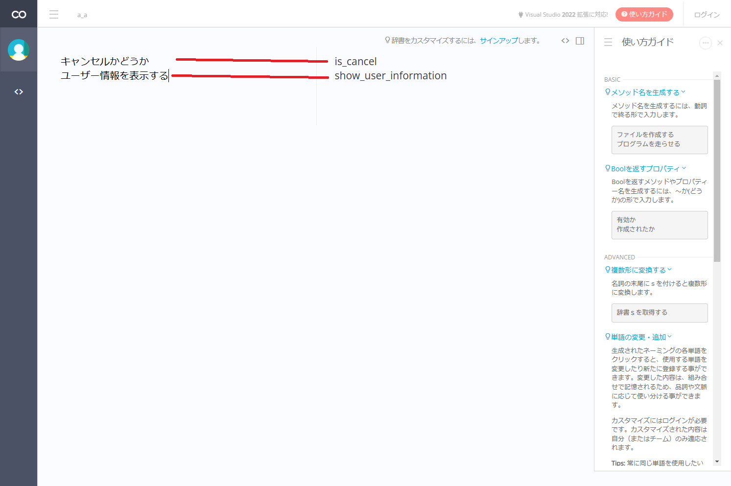Toggle the split panel layout icon

point(580,41)
